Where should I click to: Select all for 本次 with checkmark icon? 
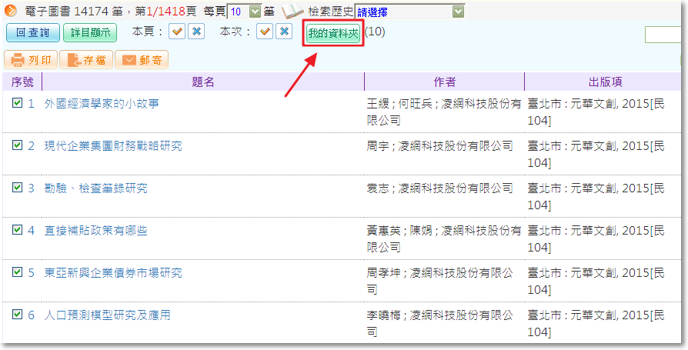point(265,32)
